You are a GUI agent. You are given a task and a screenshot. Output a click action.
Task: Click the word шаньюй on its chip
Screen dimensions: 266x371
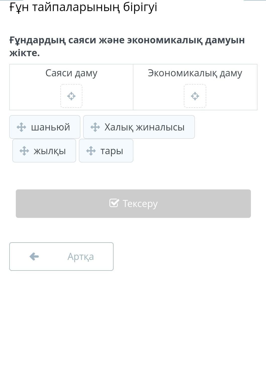[50, 127]
